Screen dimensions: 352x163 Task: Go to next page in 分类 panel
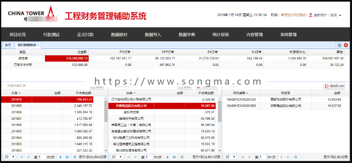168,157
